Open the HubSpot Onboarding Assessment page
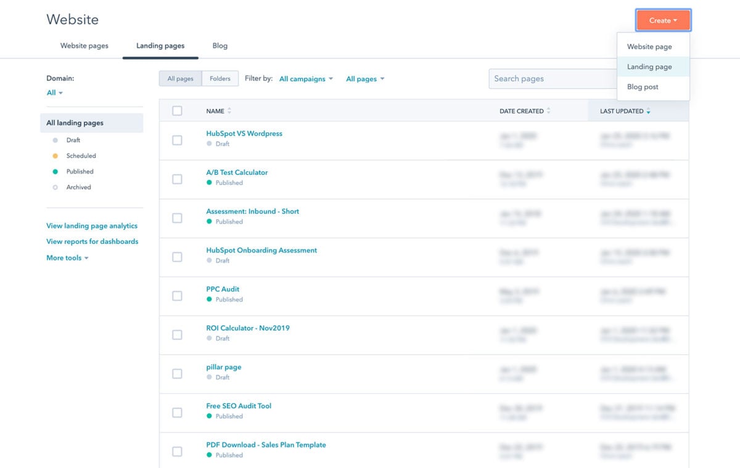Screen dimensions: 740x468 pos(261,251)
